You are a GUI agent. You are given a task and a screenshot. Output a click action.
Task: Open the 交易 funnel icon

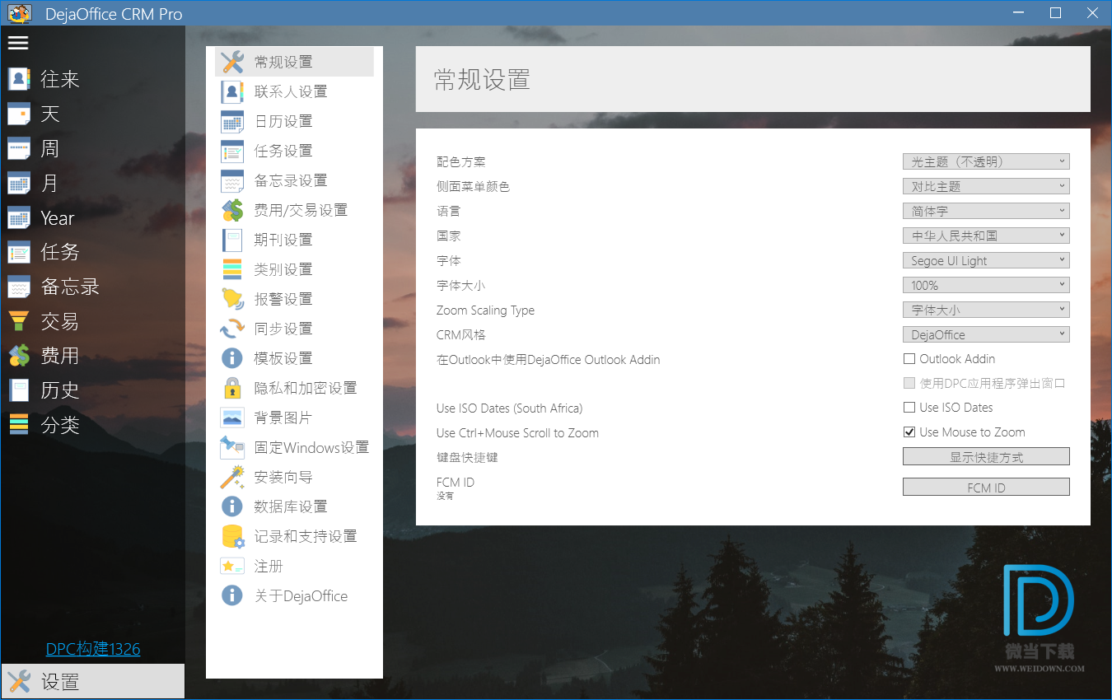[x=19, y=321]
